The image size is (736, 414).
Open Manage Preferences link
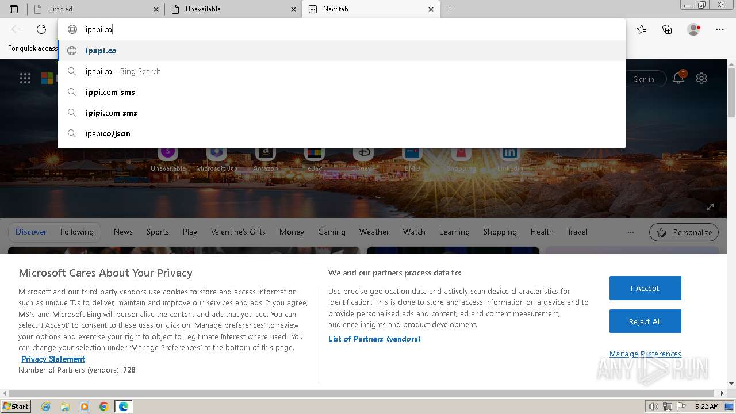pos(645,354)
